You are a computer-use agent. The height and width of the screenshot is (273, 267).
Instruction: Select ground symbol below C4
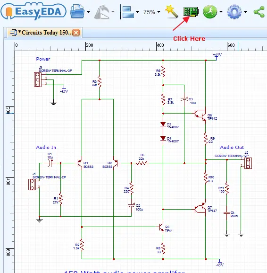227,234
